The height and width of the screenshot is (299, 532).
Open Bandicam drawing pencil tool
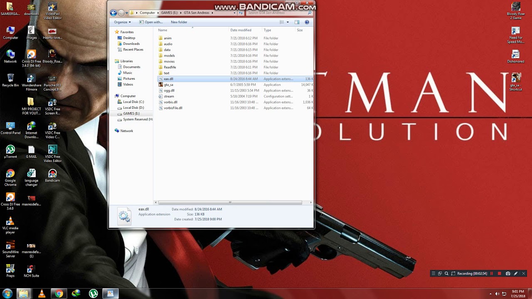516,273
